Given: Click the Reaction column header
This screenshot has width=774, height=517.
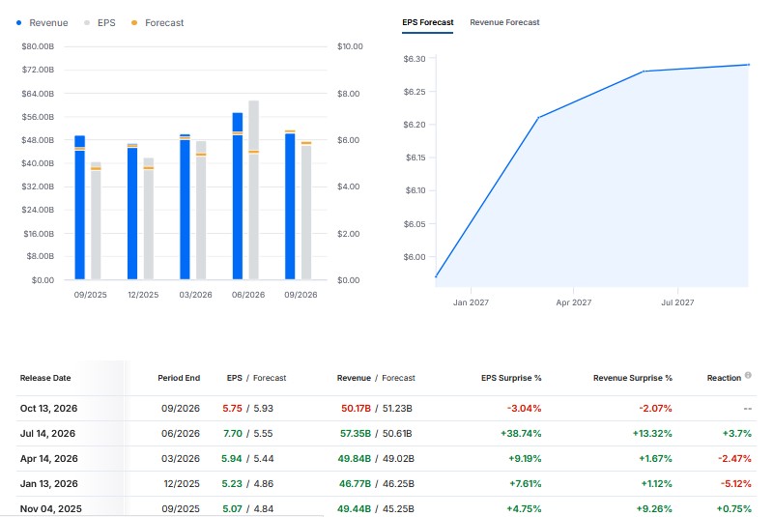Looking at the screenshot, I should pyautogui.click(x=724, y=378).
